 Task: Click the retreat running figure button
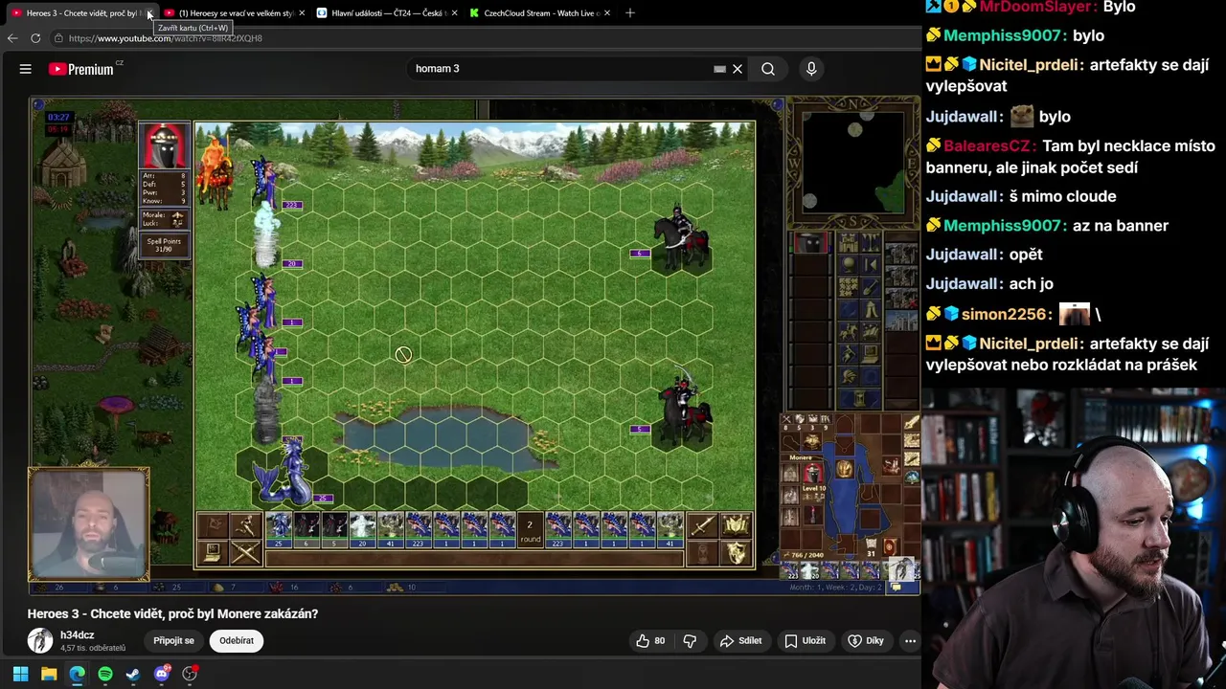[x=245, y=525]
